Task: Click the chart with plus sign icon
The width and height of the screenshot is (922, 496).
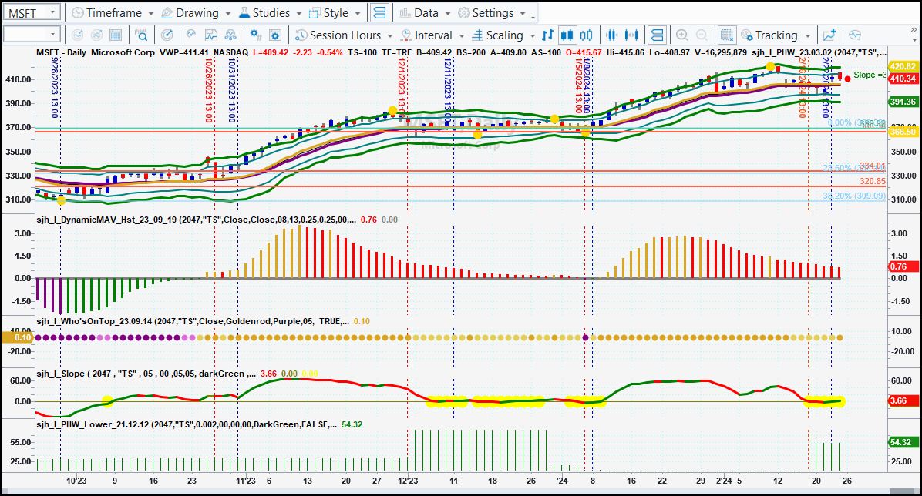Action: (829, 35)
